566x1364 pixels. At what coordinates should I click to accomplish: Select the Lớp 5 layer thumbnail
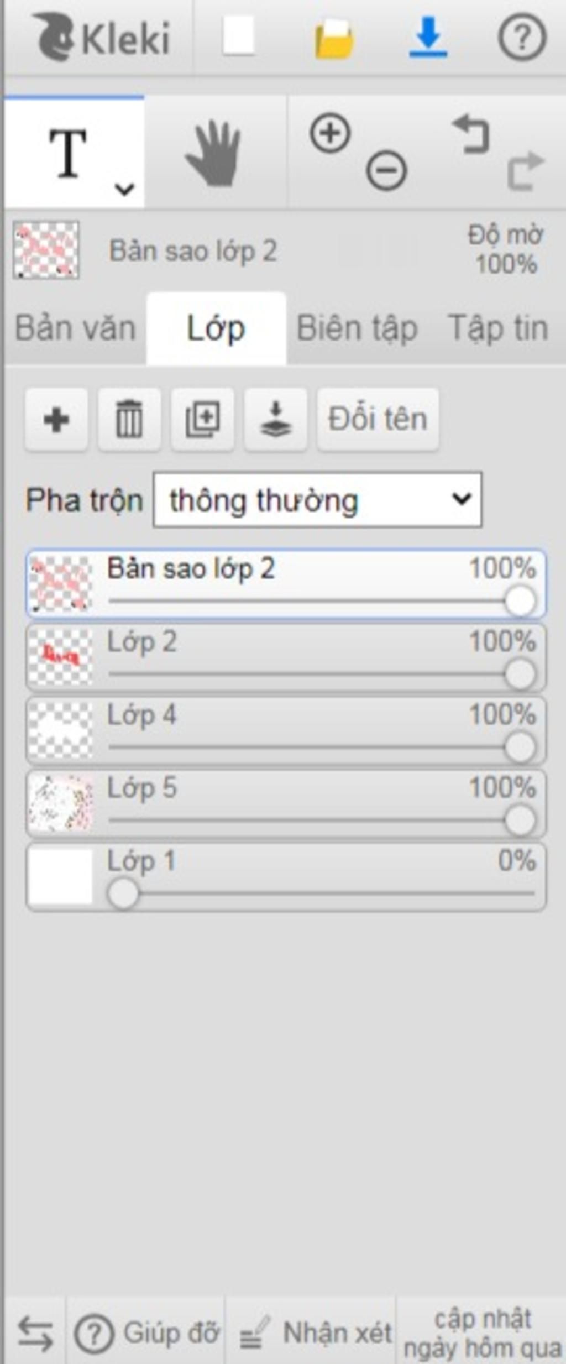[60, 803]
